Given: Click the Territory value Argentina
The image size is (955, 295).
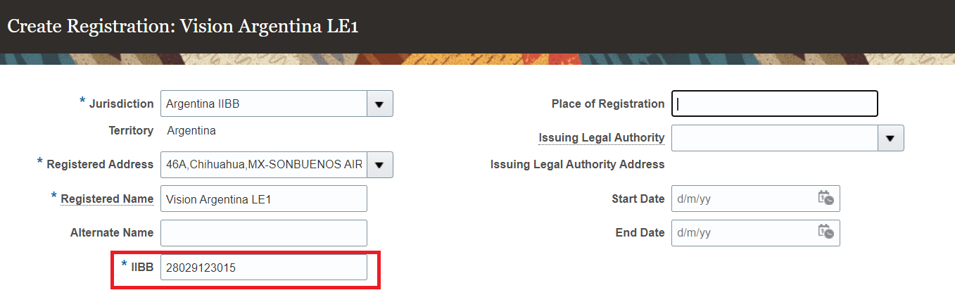Looking at the screenshot, I should [x=191, y=131].
